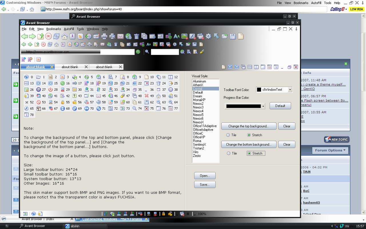The image size is (366, 229).
Task: Select Crystal in Visual Style list
Action: (206, 89)
